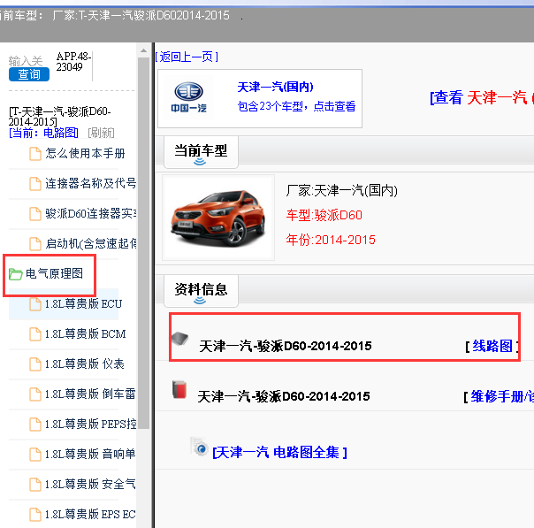534x528 pixels.
Task: Open 1.8L尊贵版 BCM item
Action: click(x=86, y=333)
